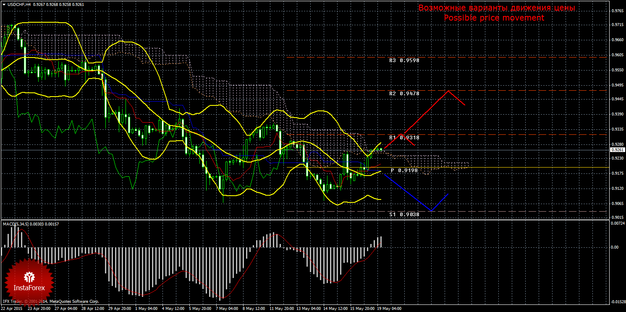Click the R3 0.9598 resistance label
Viewport: 626px width, 312px height.
tap(404, 60)
